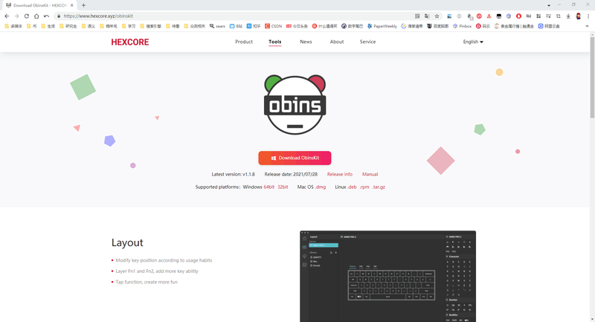This screenshot has width=595, height=322.
Task: Open the Service menu item
Action: tap(367, 42)
